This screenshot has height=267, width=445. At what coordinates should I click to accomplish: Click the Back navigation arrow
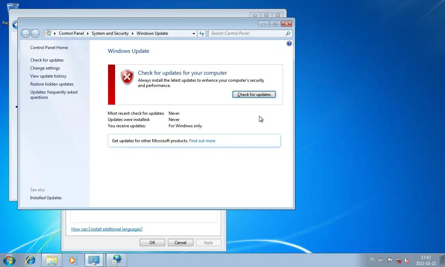tap(26, 33)
